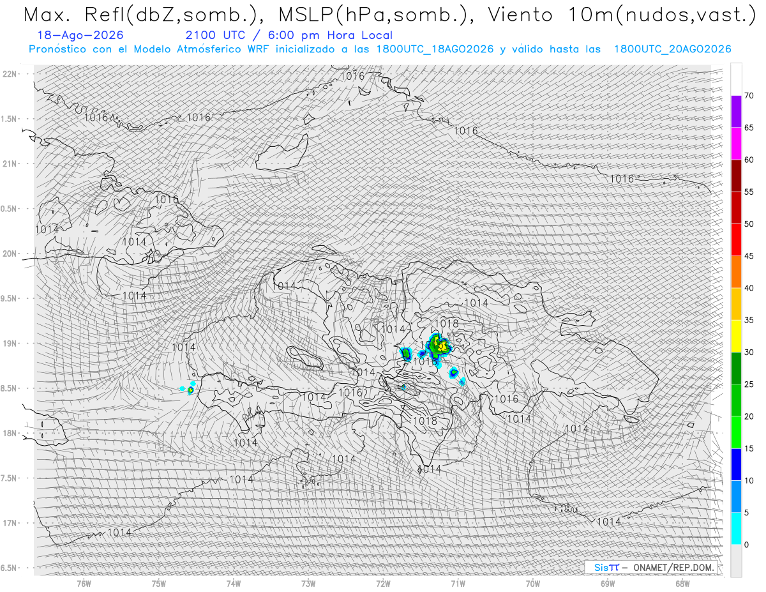Select the dark green 25–30 dBZ swatch
766x592 pixels.
pyautogui.click(x=736, y=368)
